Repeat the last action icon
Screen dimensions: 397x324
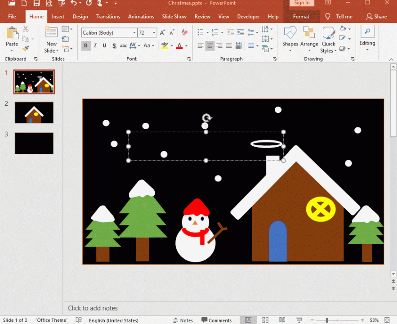pyautogui.click(x=89, y=3)
